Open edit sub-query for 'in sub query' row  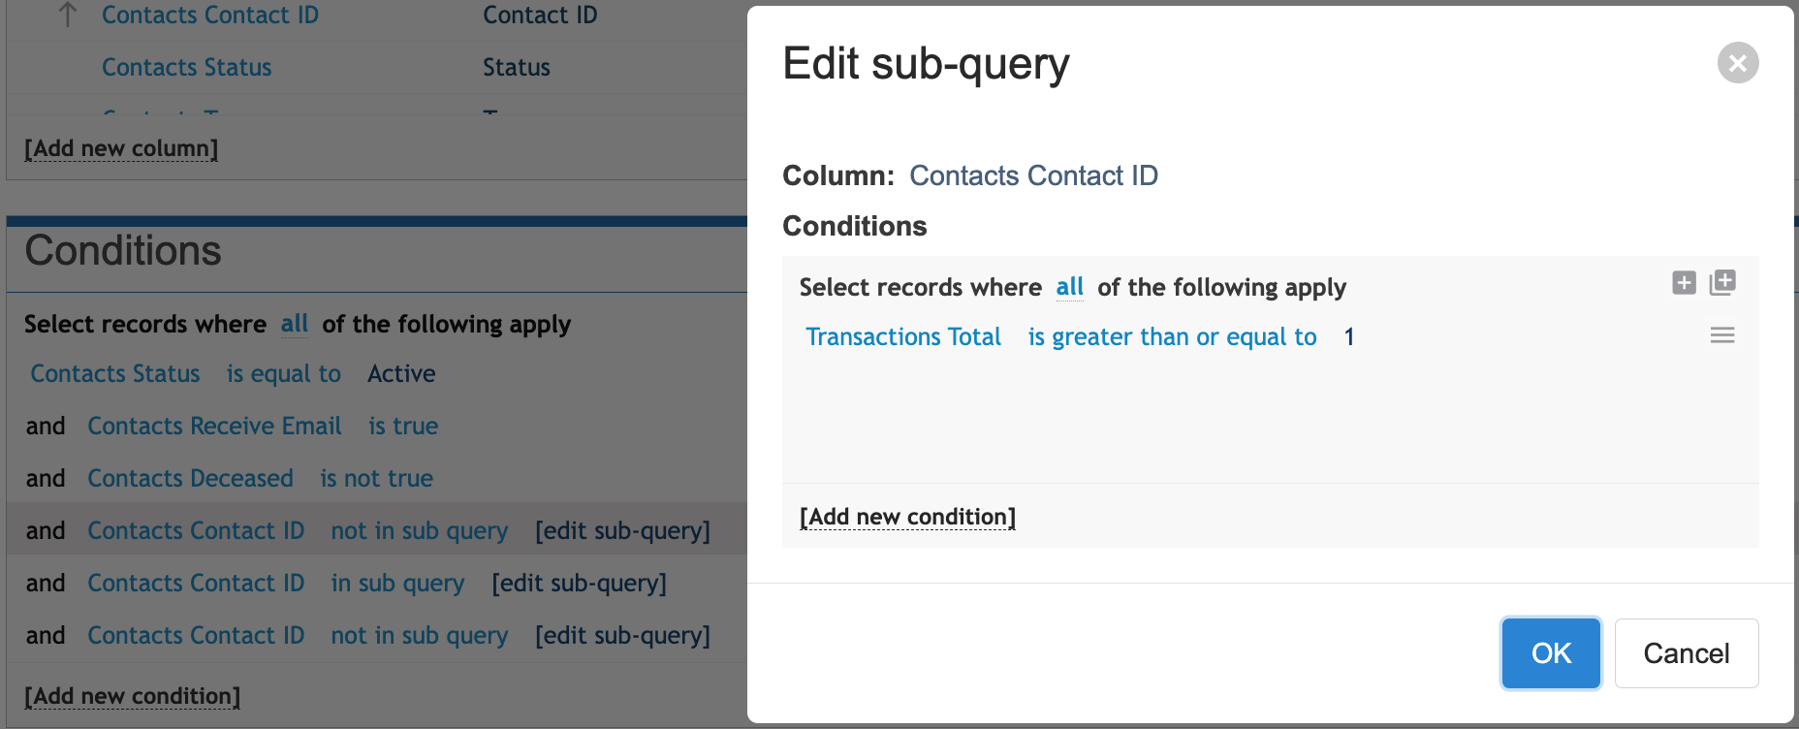tap(579, 583)
